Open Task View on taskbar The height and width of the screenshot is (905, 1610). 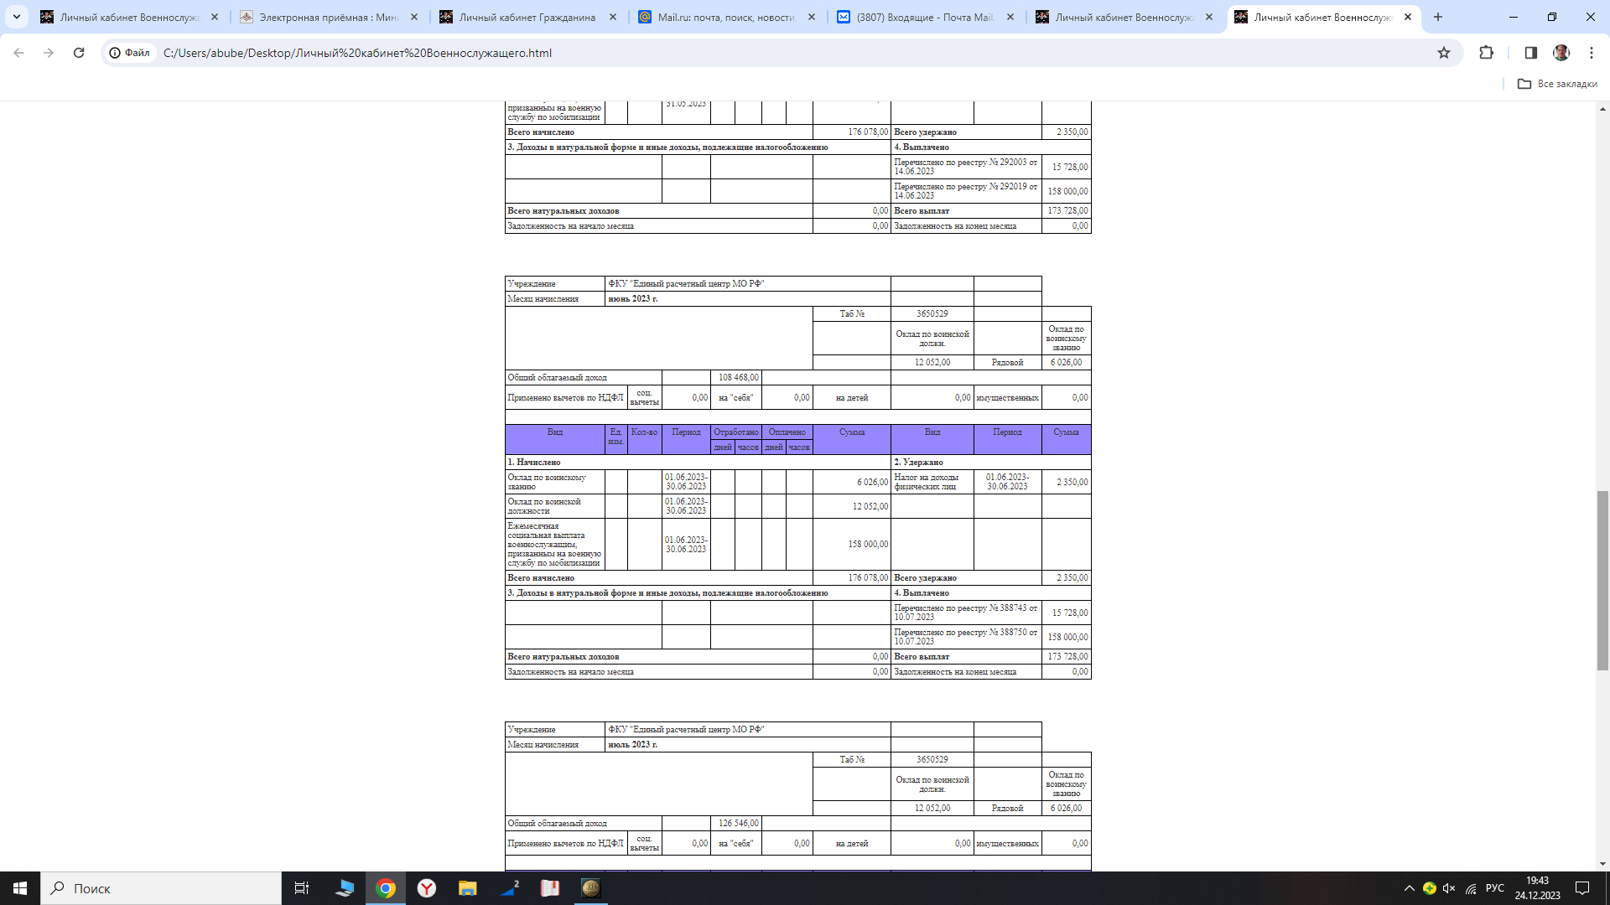pos(302,888)
